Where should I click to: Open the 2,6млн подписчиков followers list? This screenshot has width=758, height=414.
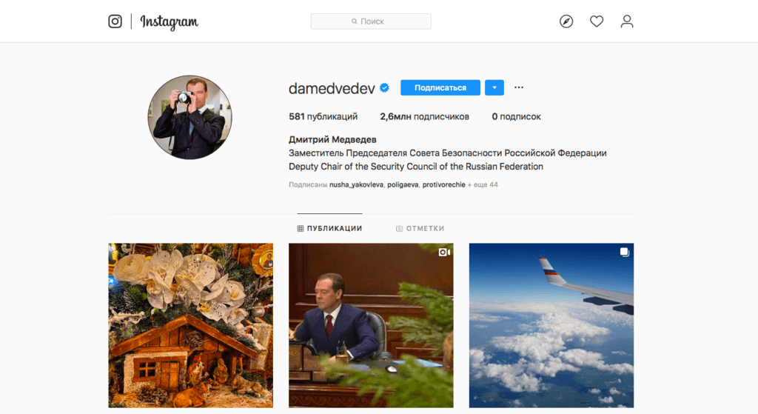(424, 116)
